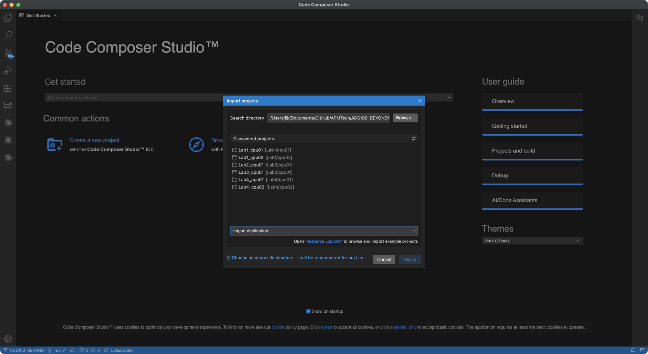Screen dimensions: 648x354
Task: Click the ADS100_BEYOND workspace status item
Action: [24, 350]
